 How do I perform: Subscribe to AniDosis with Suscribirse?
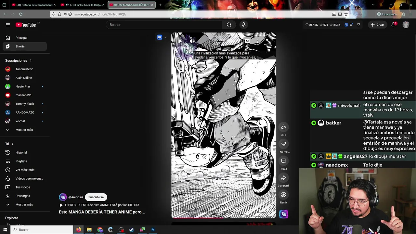tap(96, 197)
